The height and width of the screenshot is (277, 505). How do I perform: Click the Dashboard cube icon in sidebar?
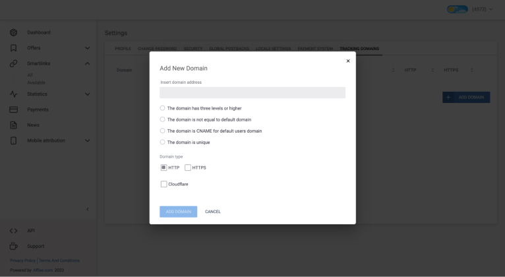tap(13, 32)
